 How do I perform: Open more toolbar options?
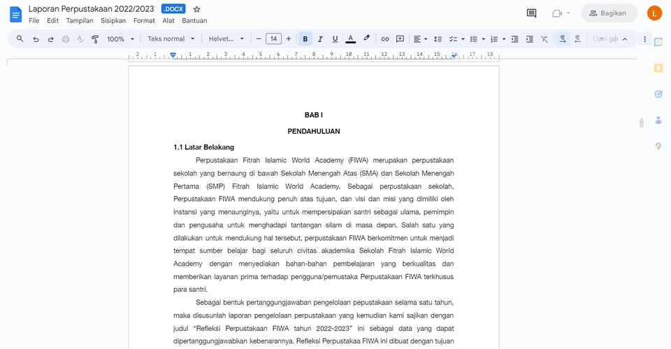click(644, 39)
